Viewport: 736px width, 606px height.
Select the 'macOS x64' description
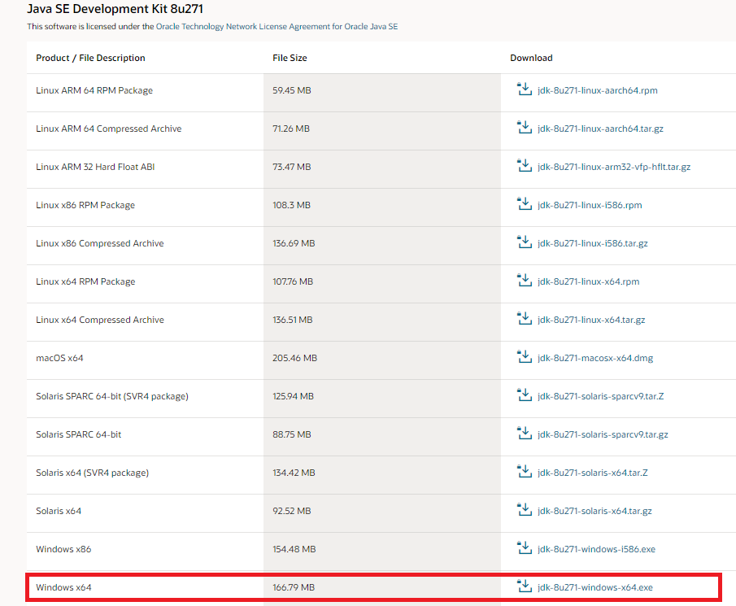coord(59,358)
